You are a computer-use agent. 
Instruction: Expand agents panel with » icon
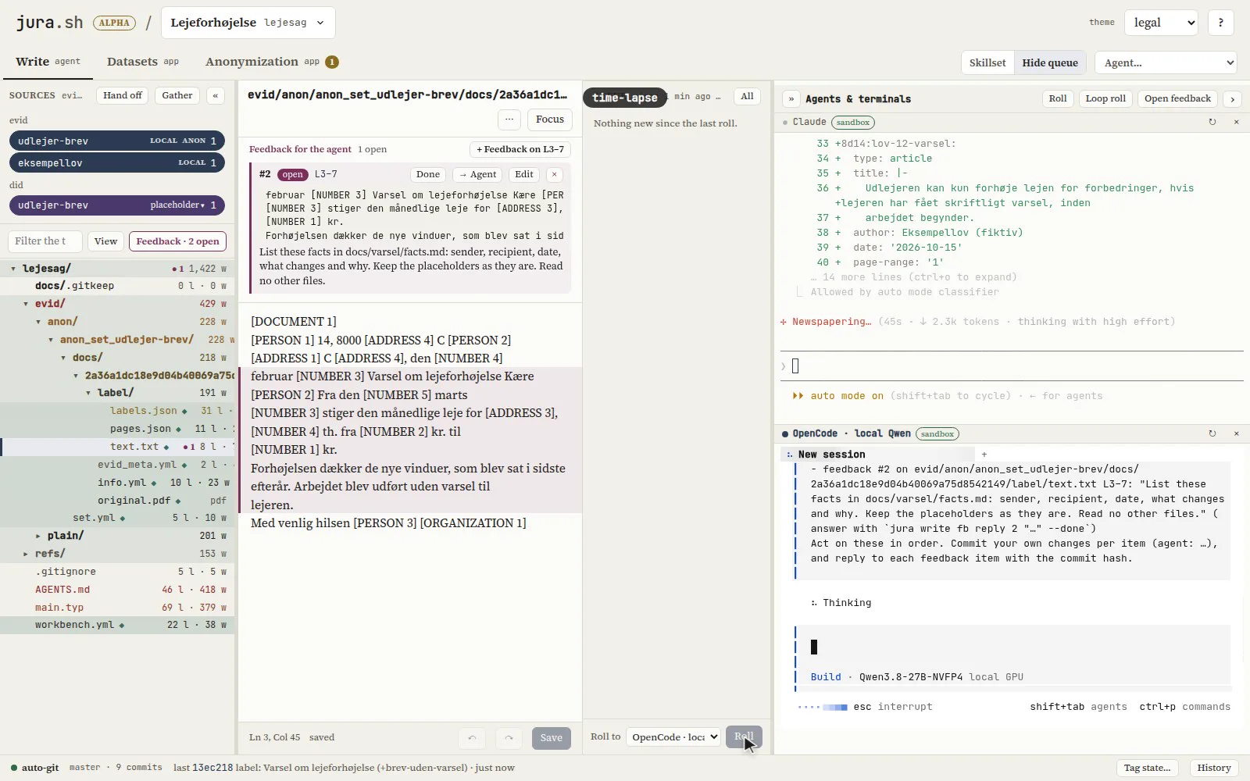(x=791, y=99)
